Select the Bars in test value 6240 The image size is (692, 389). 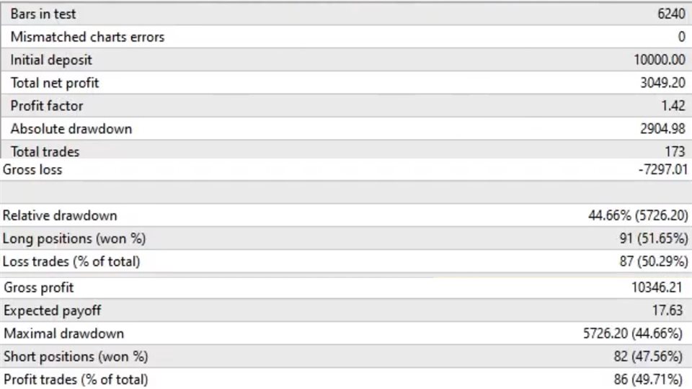click(x=671, y=14)
